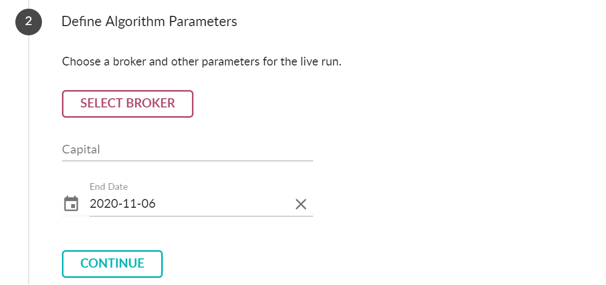Click the CONTINUE button

pos(112,264)
